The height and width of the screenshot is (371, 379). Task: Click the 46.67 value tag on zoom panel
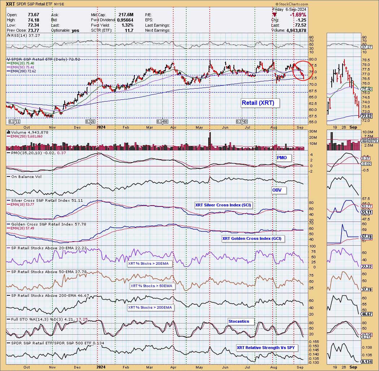tap(366, 314)
